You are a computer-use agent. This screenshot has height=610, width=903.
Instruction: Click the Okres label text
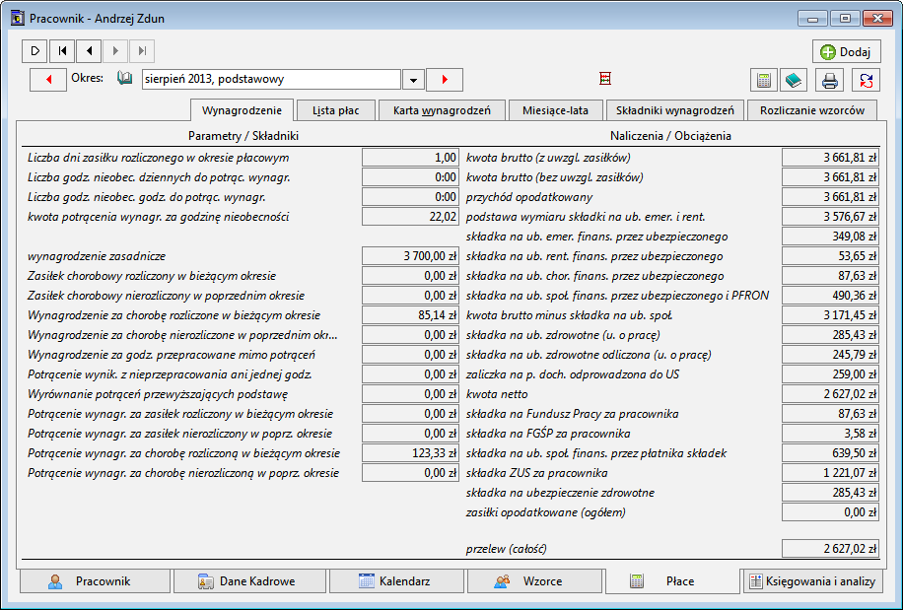[x=88, y=78]
